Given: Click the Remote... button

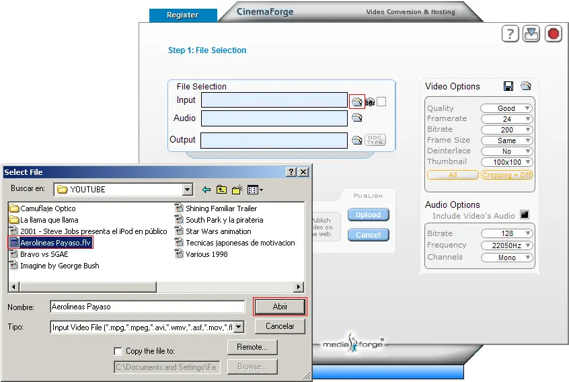Looking at the screenshot, I should click(252, 347).
